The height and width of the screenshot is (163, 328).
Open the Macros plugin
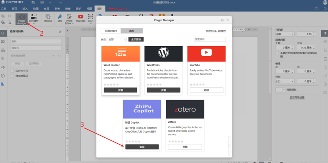click(x=48, y=18)
